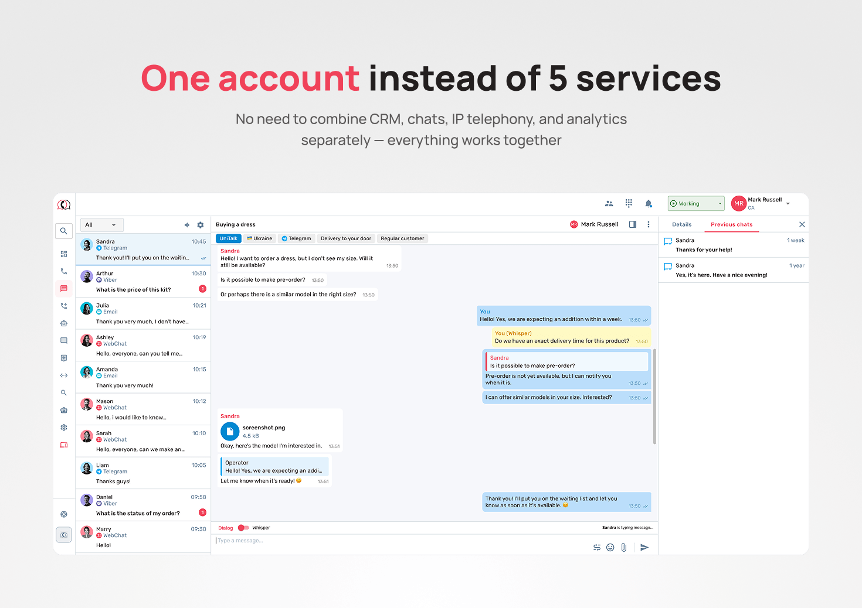Open the boxed search icon atop the sidebar
This screenshot has width=862, height=608.
(x=64, y=231)
